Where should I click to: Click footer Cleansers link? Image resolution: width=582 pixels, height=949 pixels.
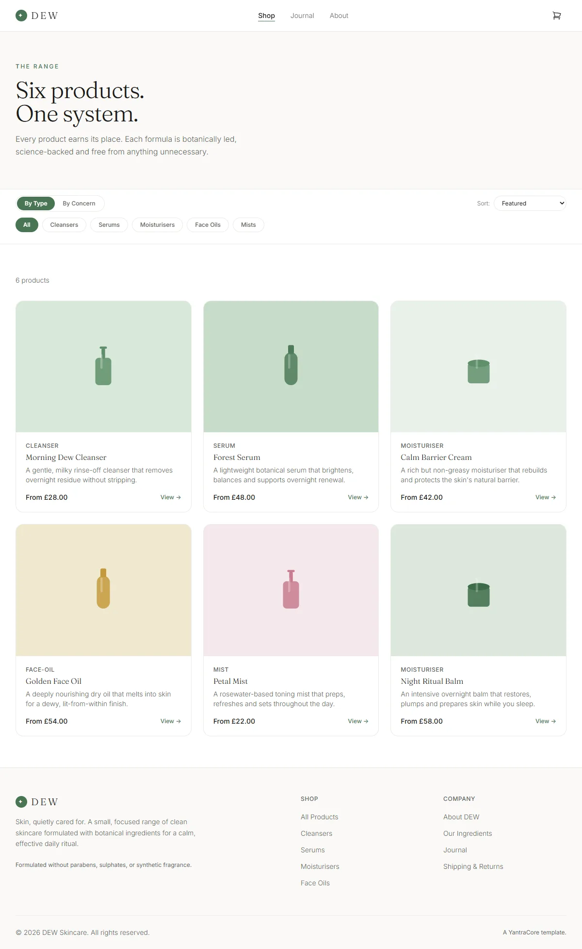point(316,833)
